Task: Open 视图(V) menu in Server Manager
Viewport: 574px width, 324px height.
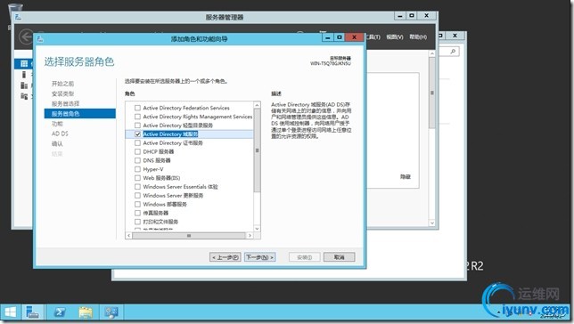Action: click(395, 36)
